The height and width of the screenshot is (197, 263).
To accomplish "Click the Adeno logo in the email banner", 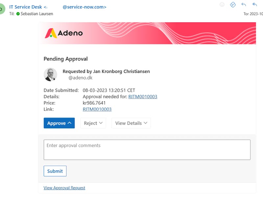I will [x=63, y=33].
